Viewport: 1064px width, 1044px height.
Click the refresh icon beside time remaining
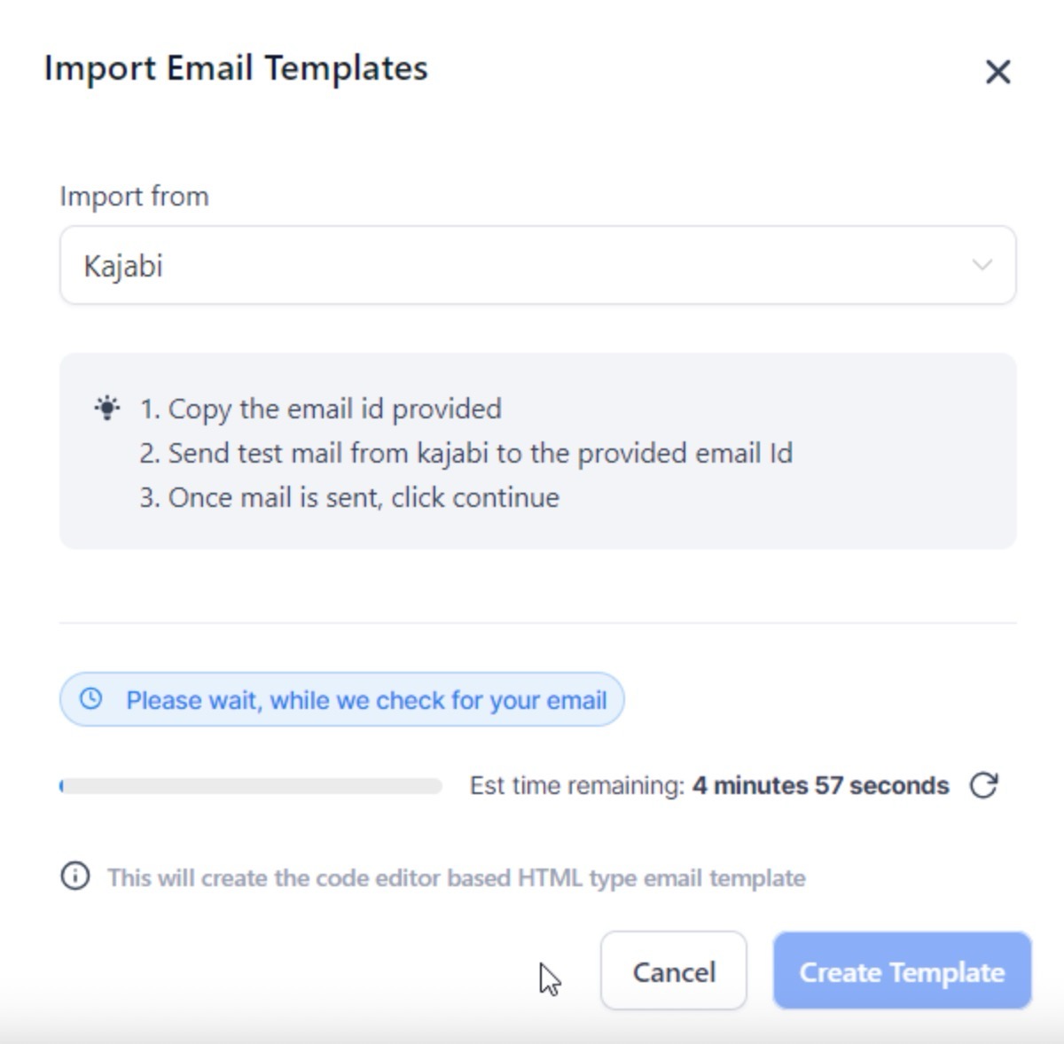(x=983, y=785)
